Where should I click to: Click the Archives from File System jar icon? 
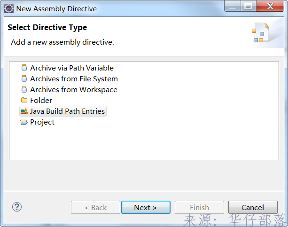pos(24,78)
